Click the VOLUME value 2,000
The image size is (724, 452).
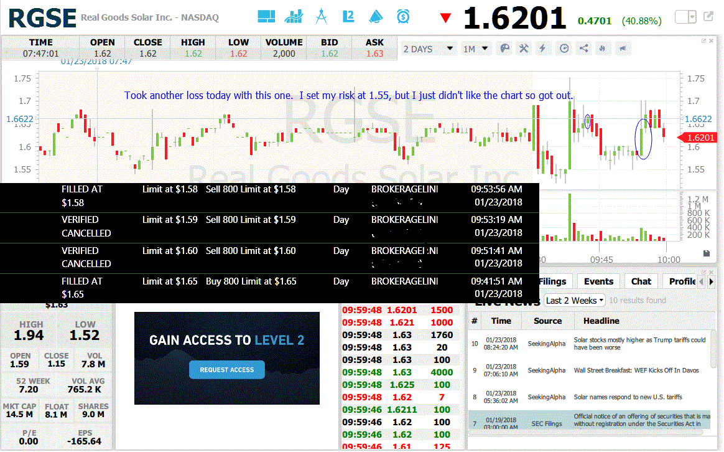tap(284, 54)
